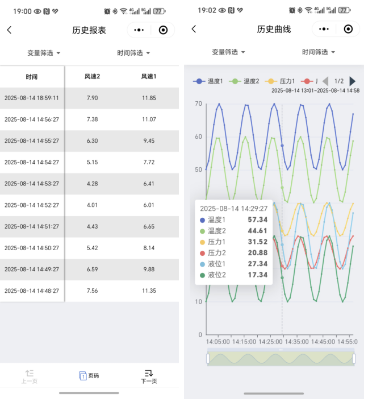This screenshot has height=402, width=368.
Task: Click 风速1 value 6.65
Action: click(149, 226)
